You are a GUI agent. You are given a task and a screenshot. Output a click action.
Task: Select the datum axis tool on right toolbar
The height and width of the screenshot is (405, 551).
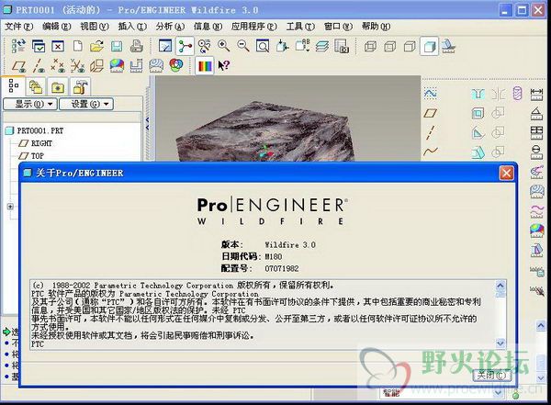[431, 132]
